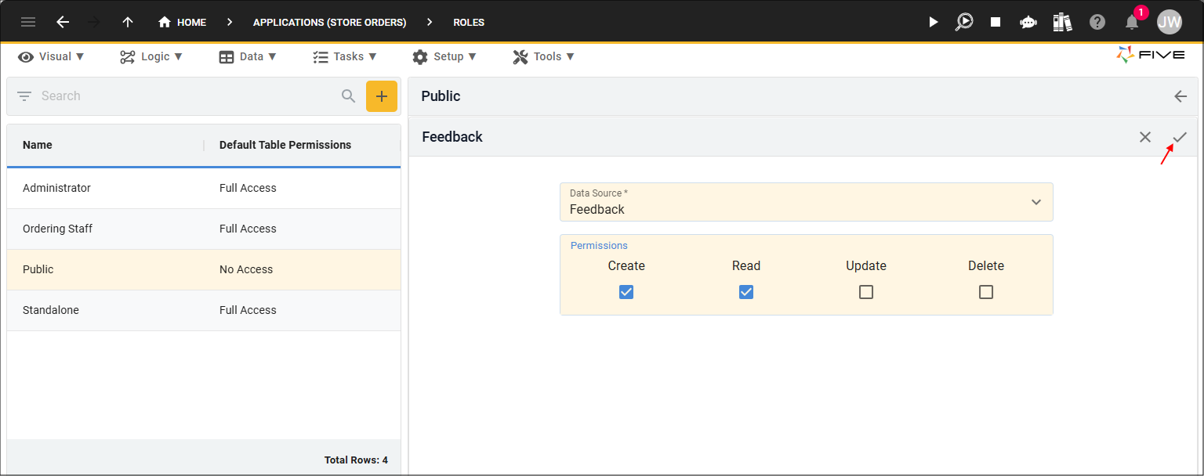
Task: Sort by Default Table Permissions header
Action: (x=285, y=145)
